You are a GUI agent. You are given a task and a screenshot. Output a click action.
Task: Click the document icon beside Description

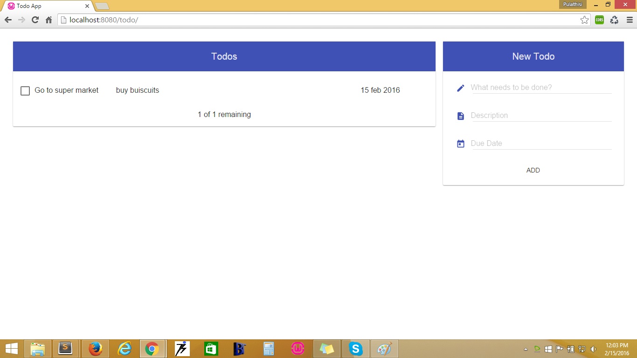click(461, 116)
